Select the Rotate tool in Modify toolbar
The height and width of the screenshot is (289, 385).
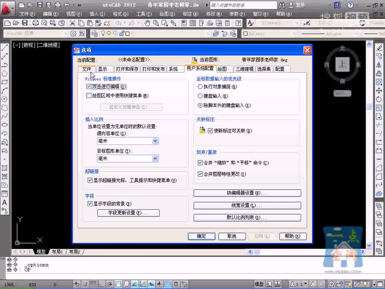point(379,99)
